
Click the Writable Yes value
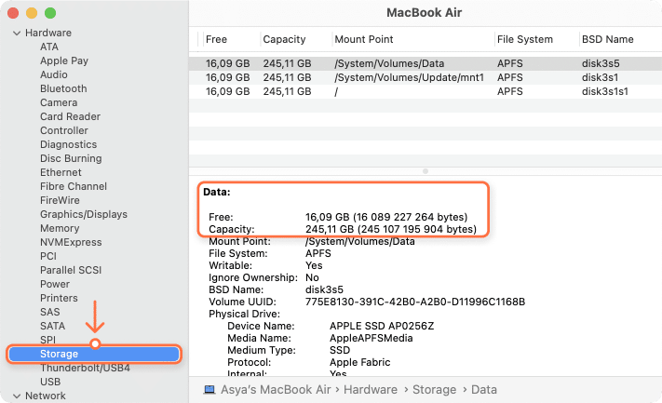(314, 265)
